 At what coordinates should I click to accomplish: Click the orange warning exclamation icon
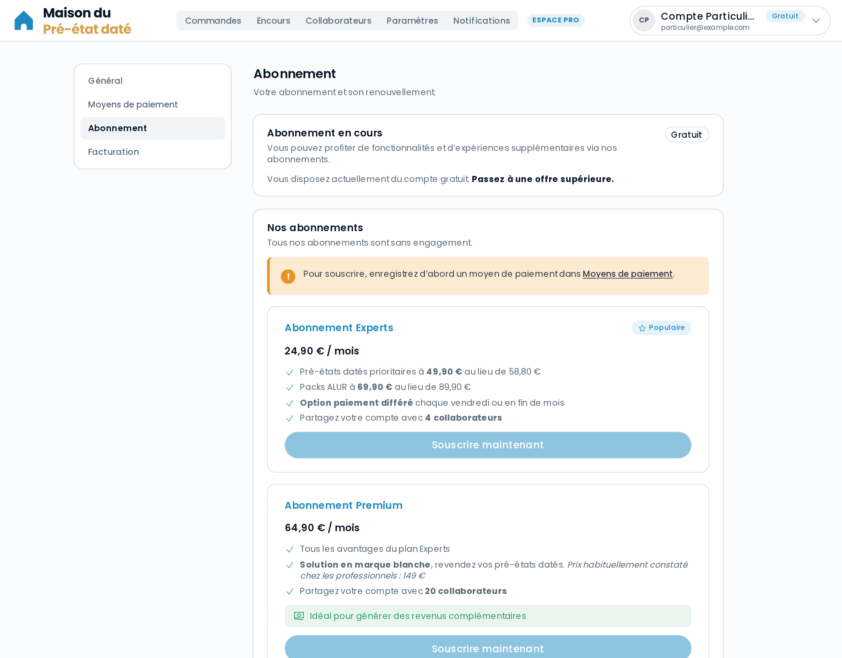[288, 276]
